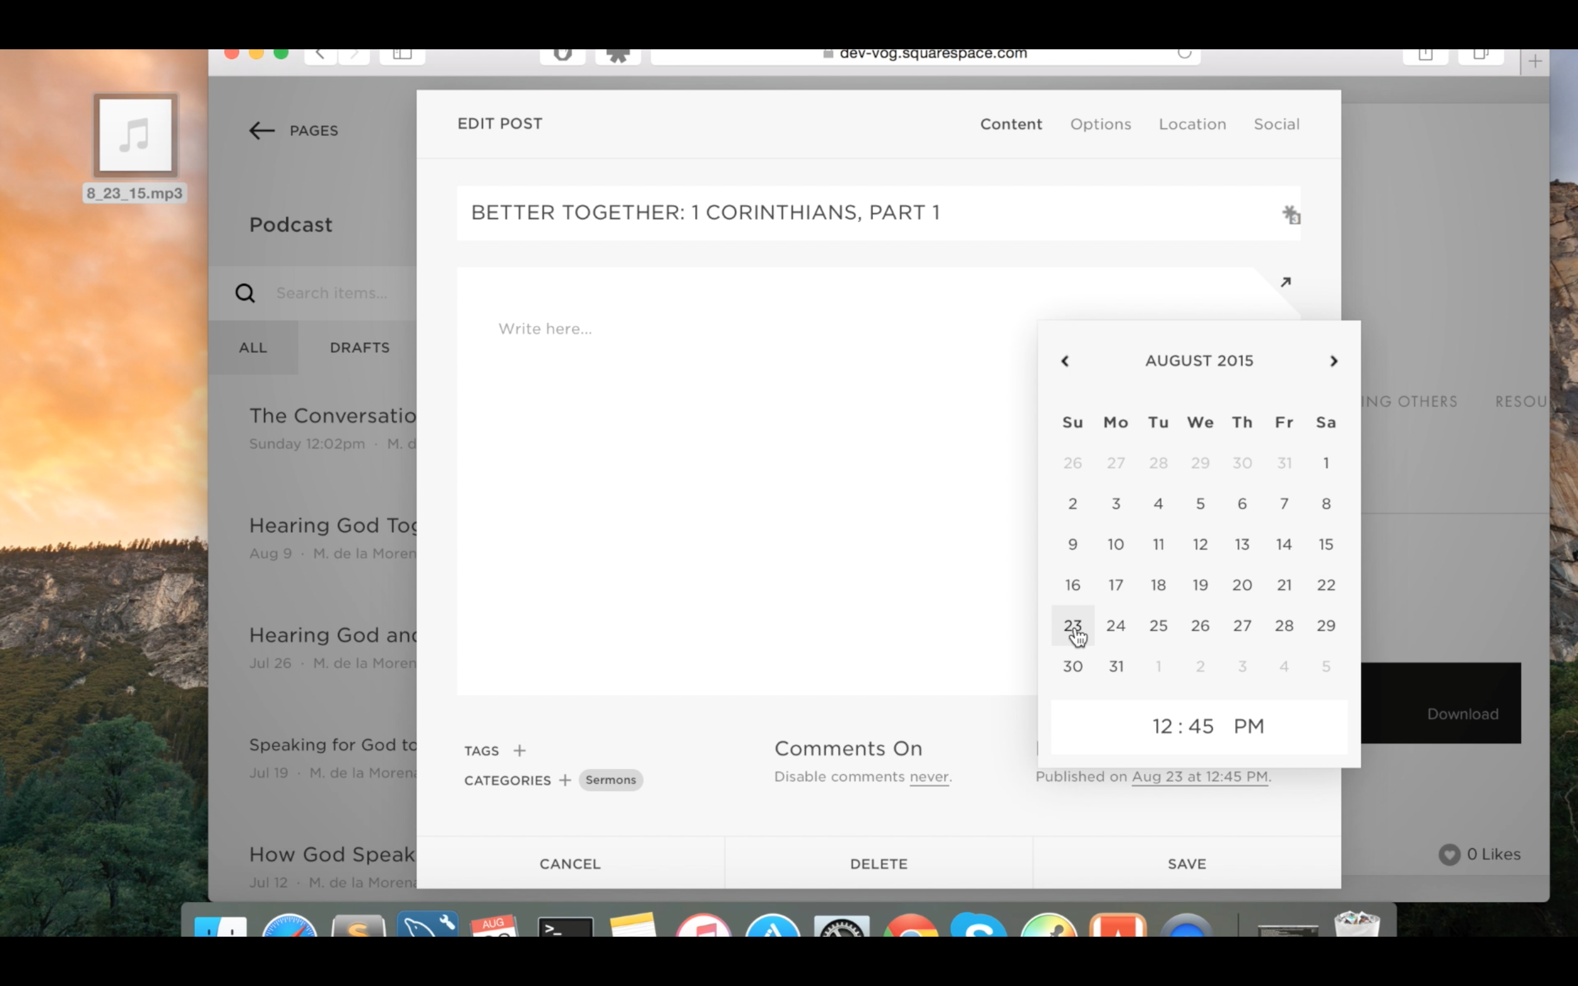Click the Safari share button
1578x986 pixels.
point(1425,55)
